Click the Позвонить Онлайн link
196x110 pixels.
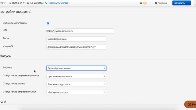click(57, 3)
